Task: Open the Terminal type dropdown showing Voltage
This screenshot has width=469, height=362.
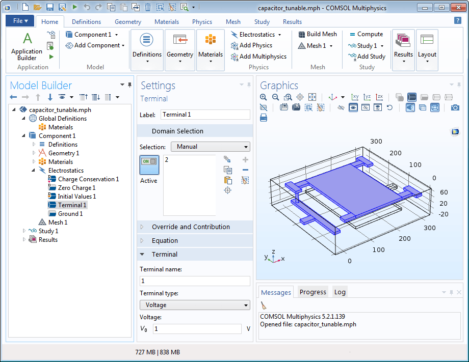Action: [x=195, y=304]
